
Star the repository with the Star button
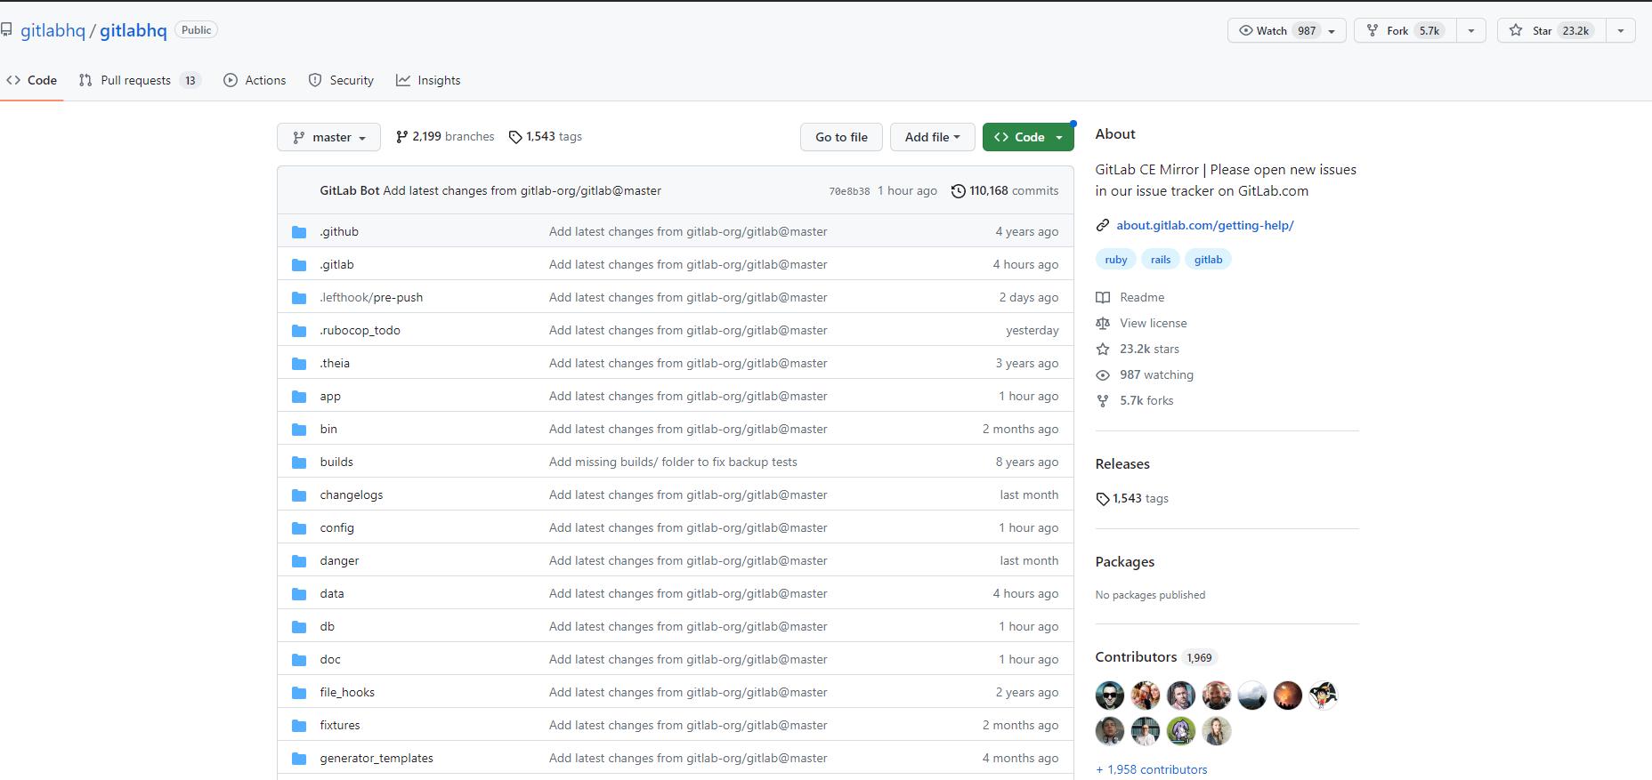point(1551,30)
